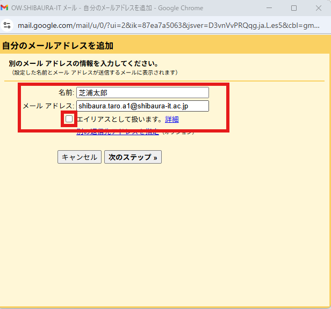Click the エイリアスとして扱います label text

coord(119,119)
